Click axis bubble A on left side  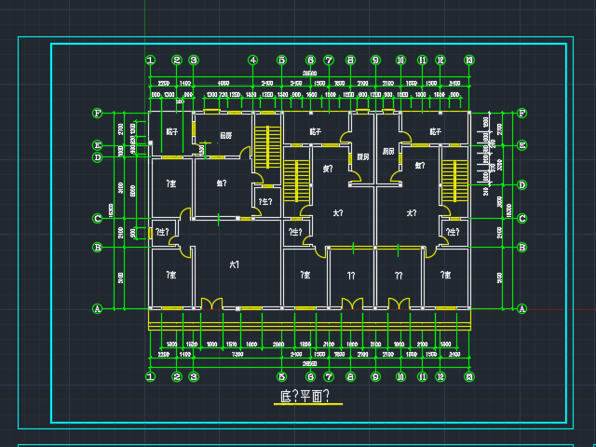pyautogui.click(x=97, y=308)
